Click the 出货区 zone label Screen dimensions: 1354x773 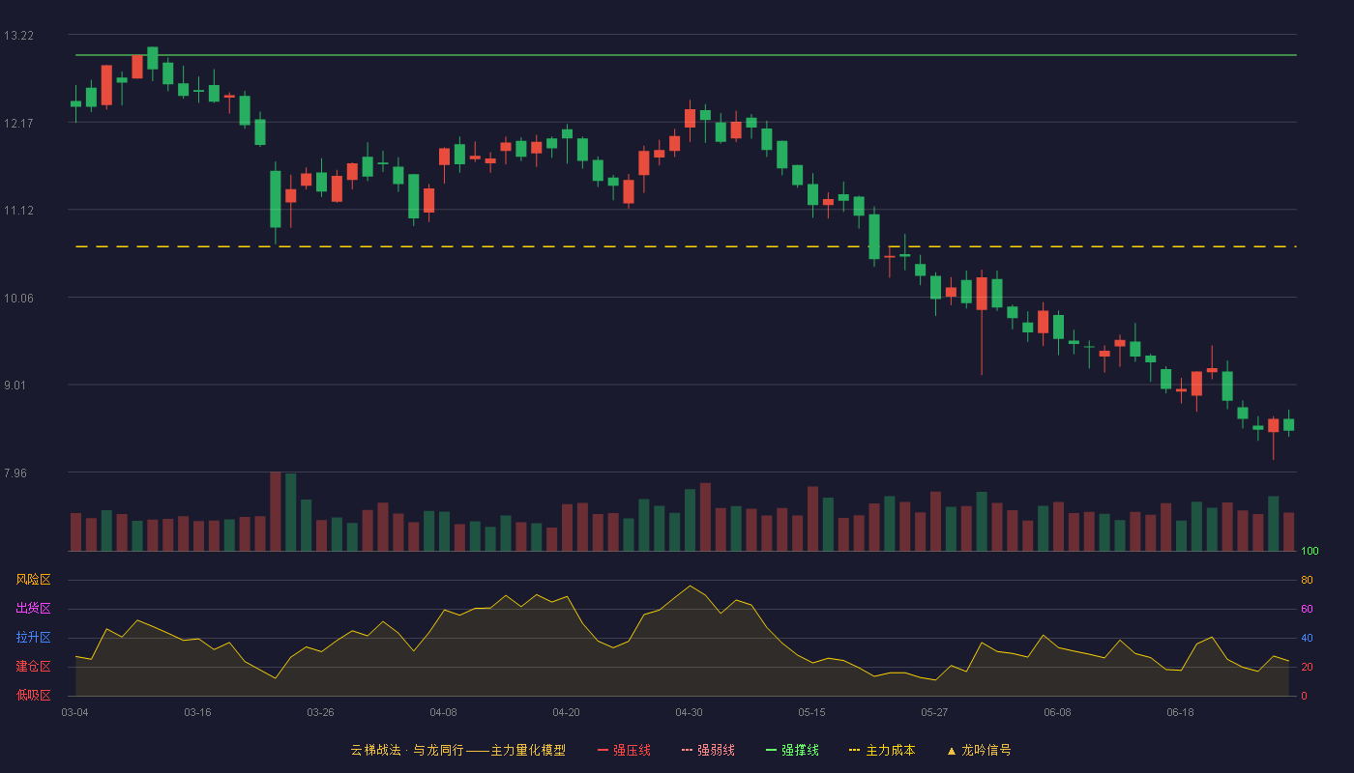[x=33, y=609]
